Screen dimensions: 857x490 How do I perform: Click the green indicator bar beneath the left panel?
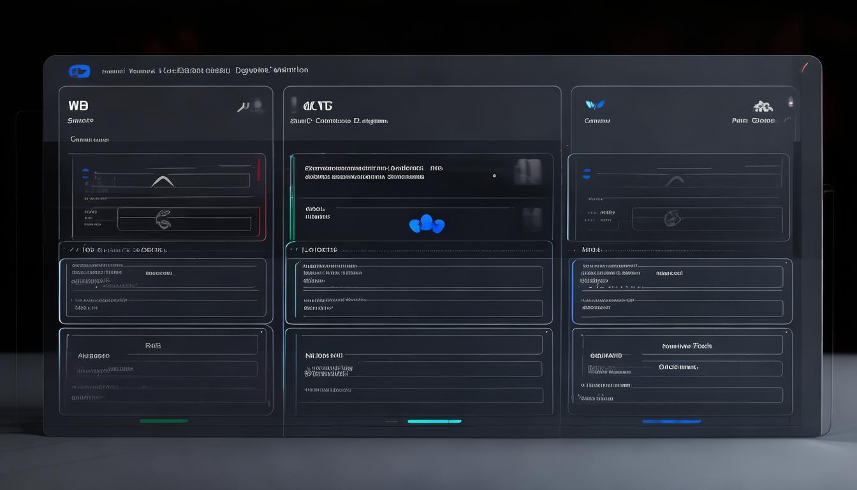pyautogui.click(x=164, y=421)
